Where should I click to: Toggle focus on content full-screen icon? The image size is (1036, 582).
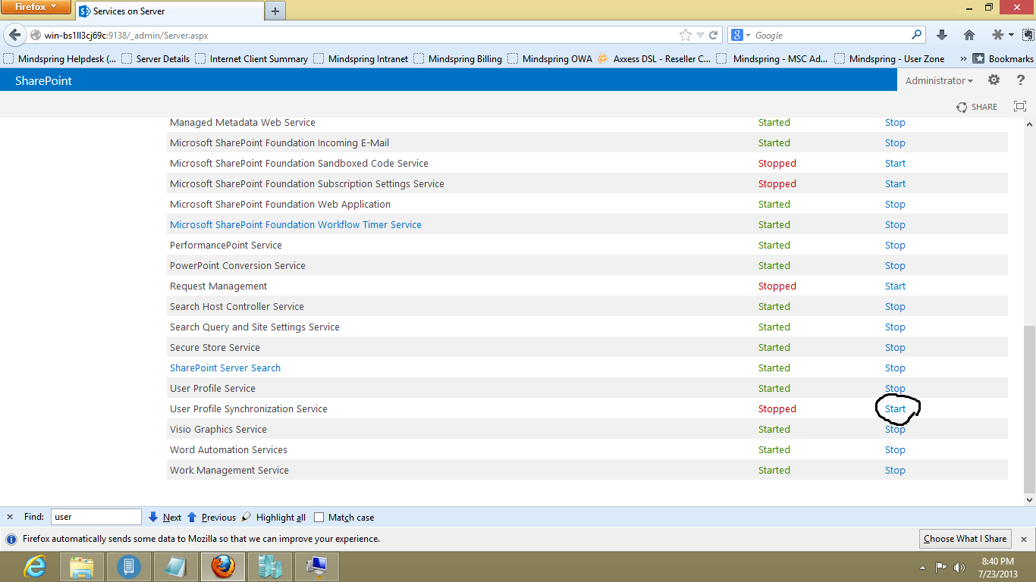tap(1020, 107)
